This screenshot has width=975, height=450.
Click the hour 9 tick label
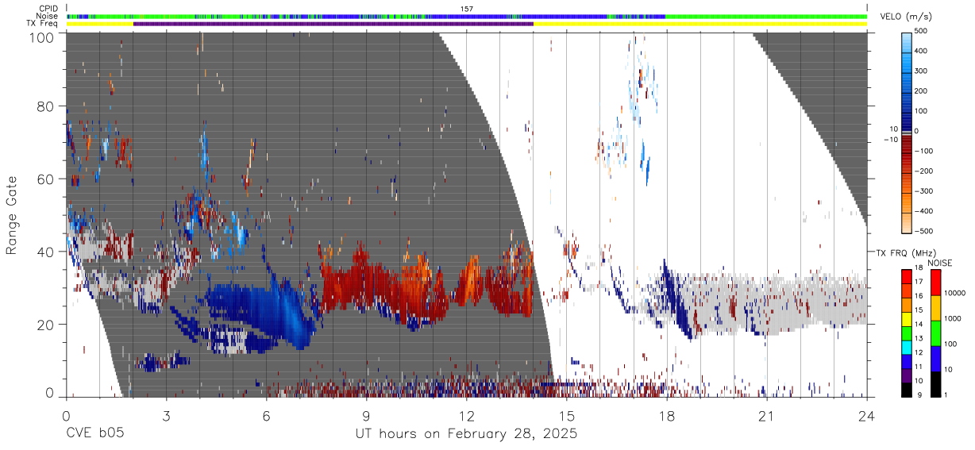pos(366,416)
